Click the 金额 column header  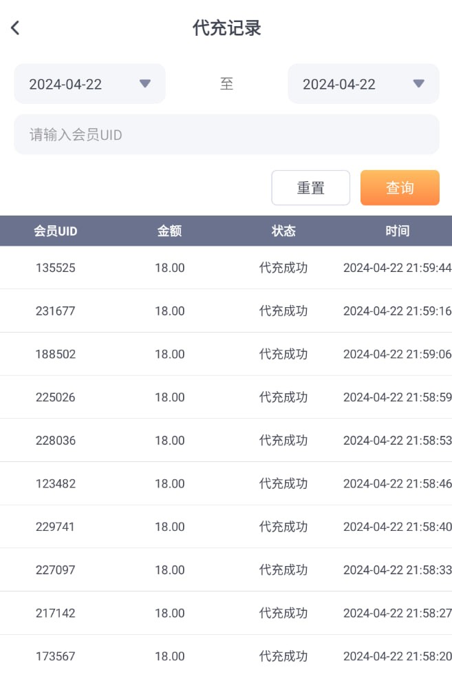pos(169,231)
